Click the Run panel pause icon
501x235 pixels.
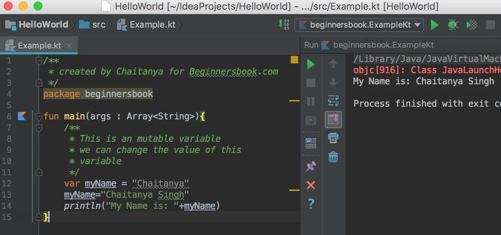(x=311, y=101)
